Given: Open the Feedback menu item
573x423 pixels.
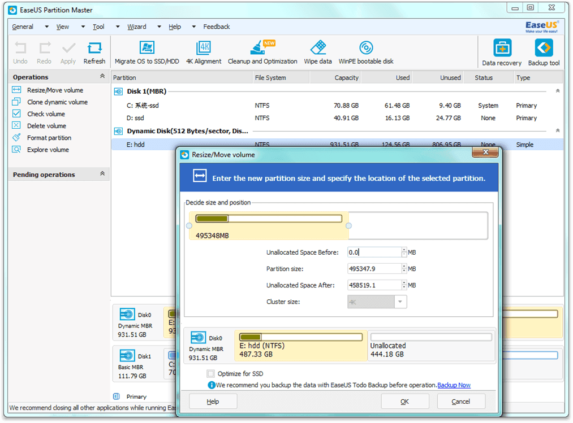Looking at the screenshot, I should pyautogui.click(x=216, y=27).
